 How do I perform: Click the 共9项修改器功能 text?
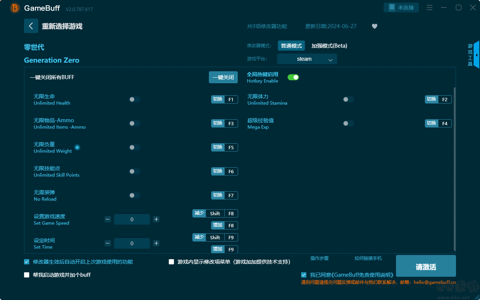267,26
